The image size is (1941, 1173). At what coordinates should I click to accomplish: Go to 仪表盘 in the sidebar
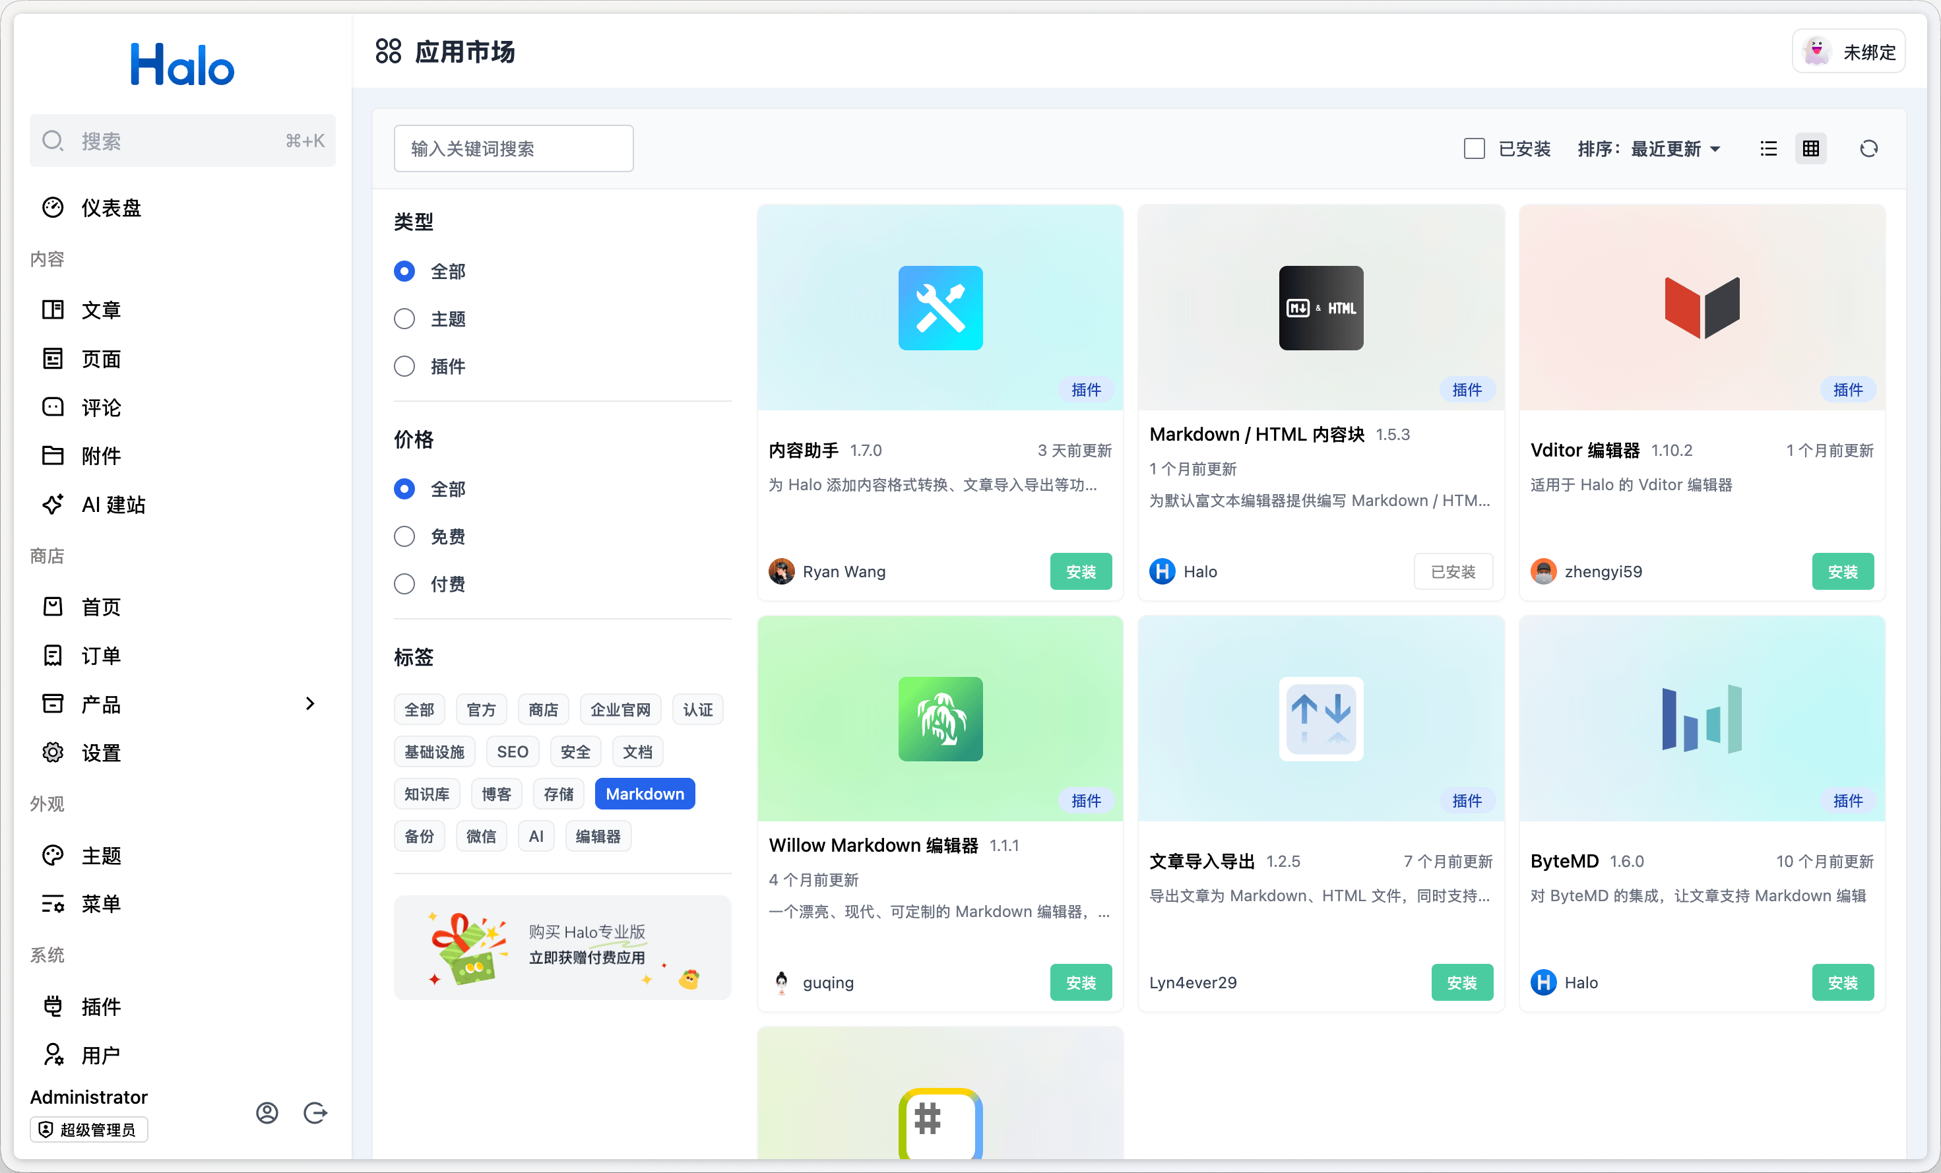click(111, 208)
